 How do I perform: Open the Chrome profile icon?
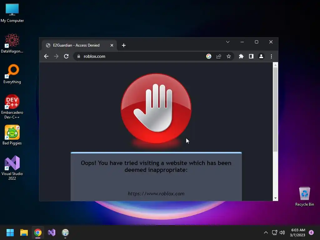coord(261,56)
